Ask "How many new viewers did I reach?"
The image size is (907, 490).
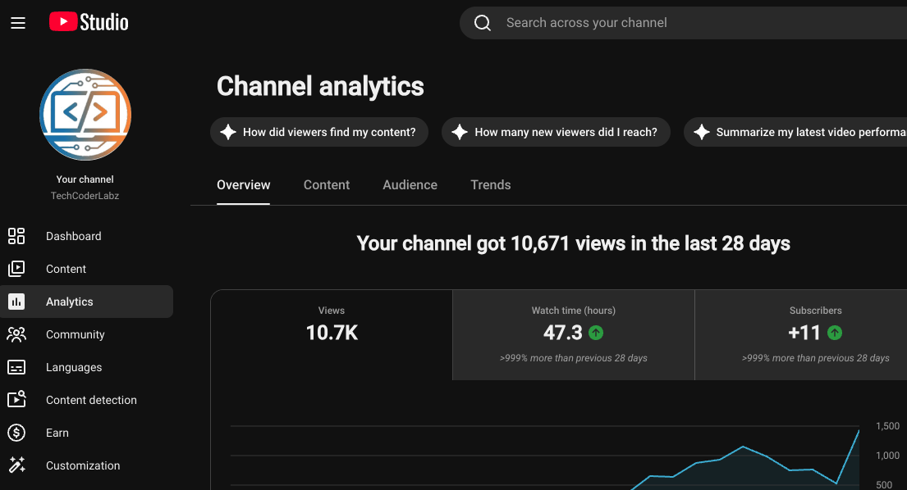tap(556, 132)
